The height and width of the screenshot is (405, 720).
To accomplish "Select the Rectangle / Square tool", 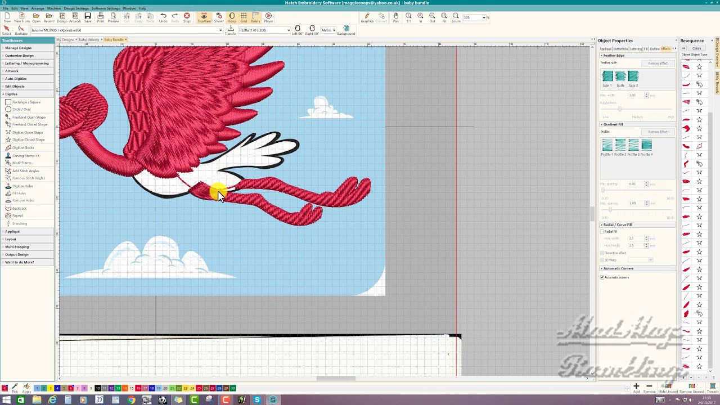I will [x=24, y=102].
